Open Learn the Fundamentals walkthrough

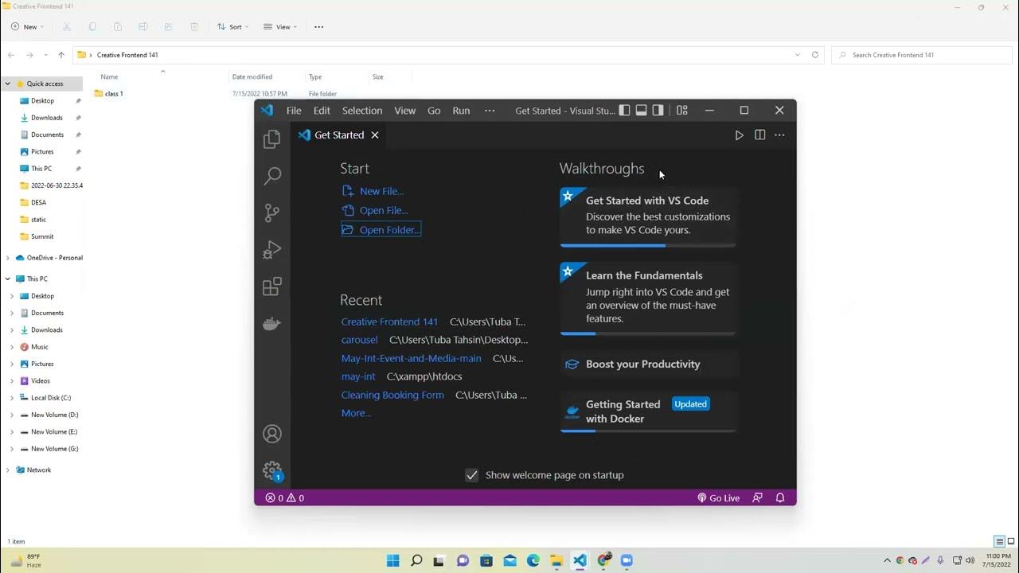pos(648,298)
